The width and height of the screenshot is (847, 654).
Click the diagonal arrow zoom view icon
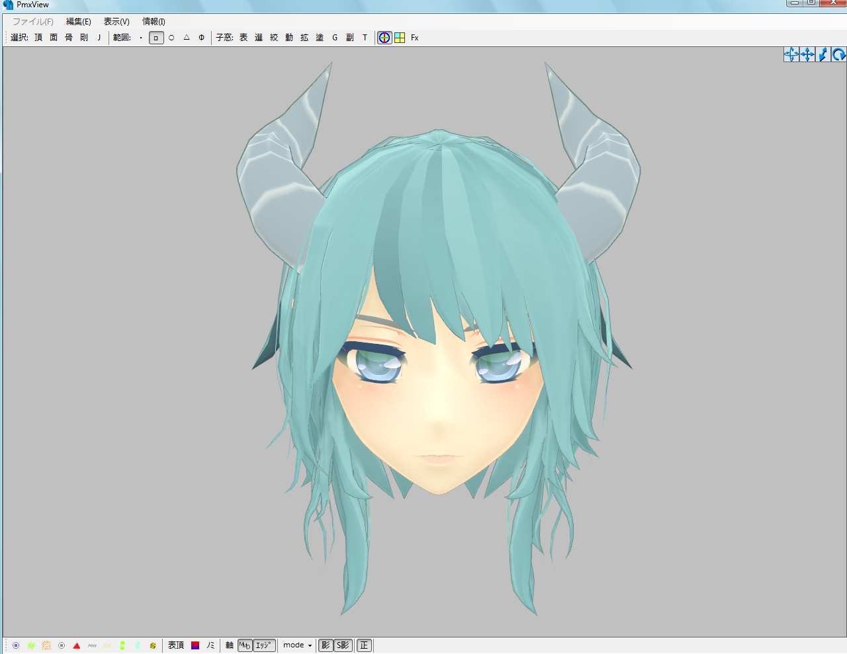(x=823, y=54)
